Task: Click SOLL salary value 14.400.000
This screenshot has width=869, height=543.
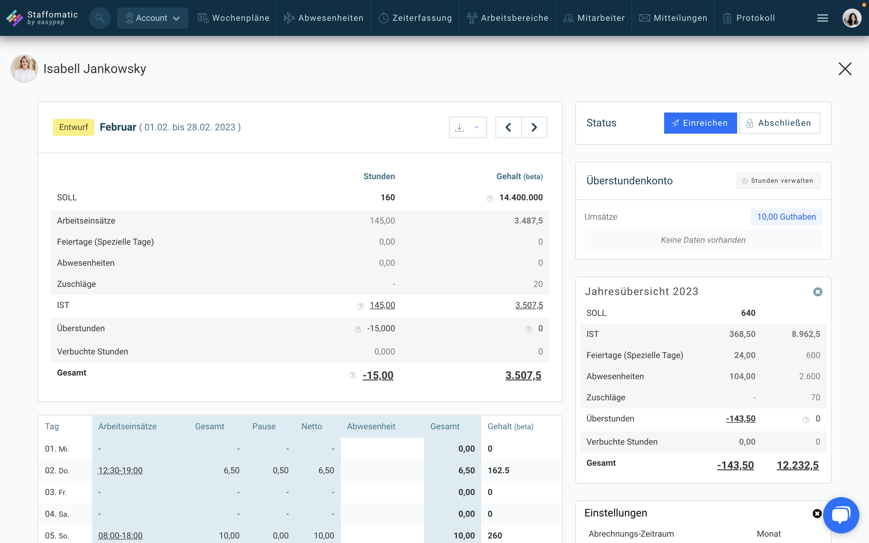Action: [x=521, y=198]
